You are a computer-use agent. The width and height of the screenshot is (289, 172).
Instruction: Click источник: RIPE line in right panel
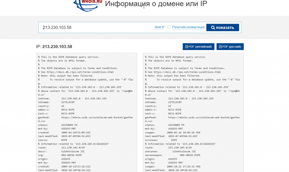[x=161, y=140]
